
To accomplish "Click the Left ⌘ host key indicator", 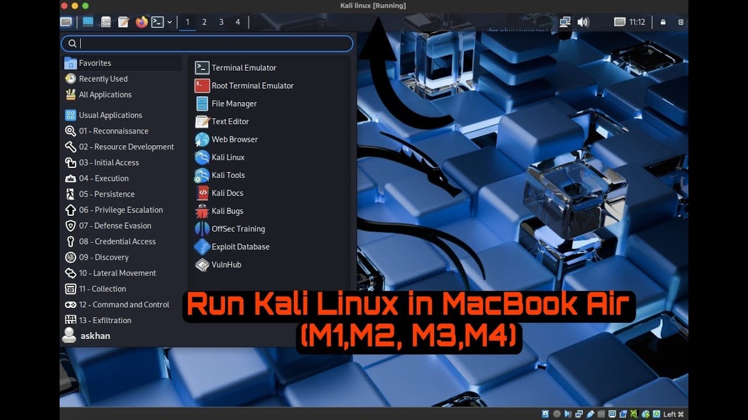I will click(x=673, y=414).
